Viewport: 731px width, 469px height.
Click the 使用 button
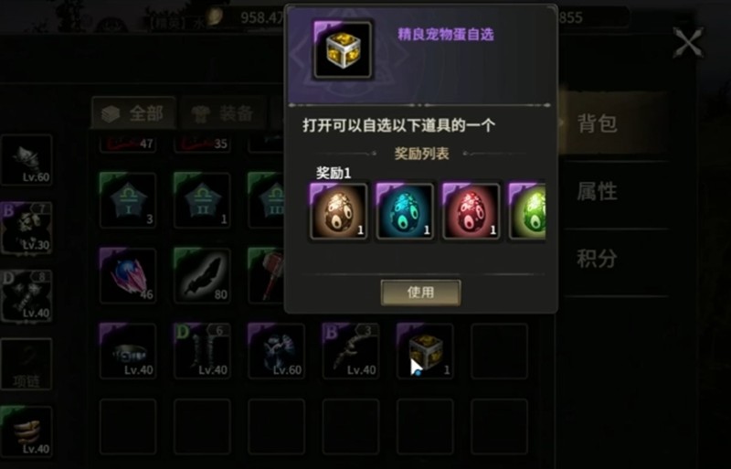pos(420,293)
